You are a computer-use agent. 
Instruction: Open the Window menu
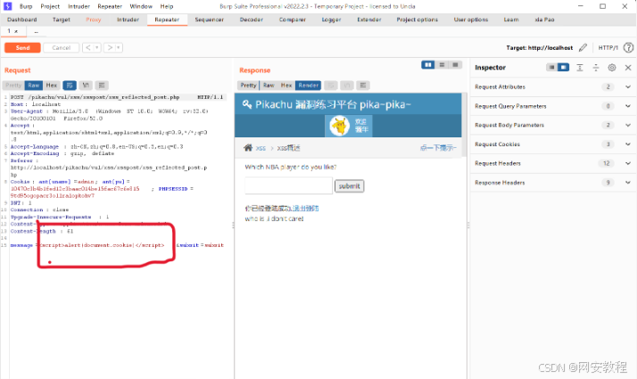tap(141, 6)
